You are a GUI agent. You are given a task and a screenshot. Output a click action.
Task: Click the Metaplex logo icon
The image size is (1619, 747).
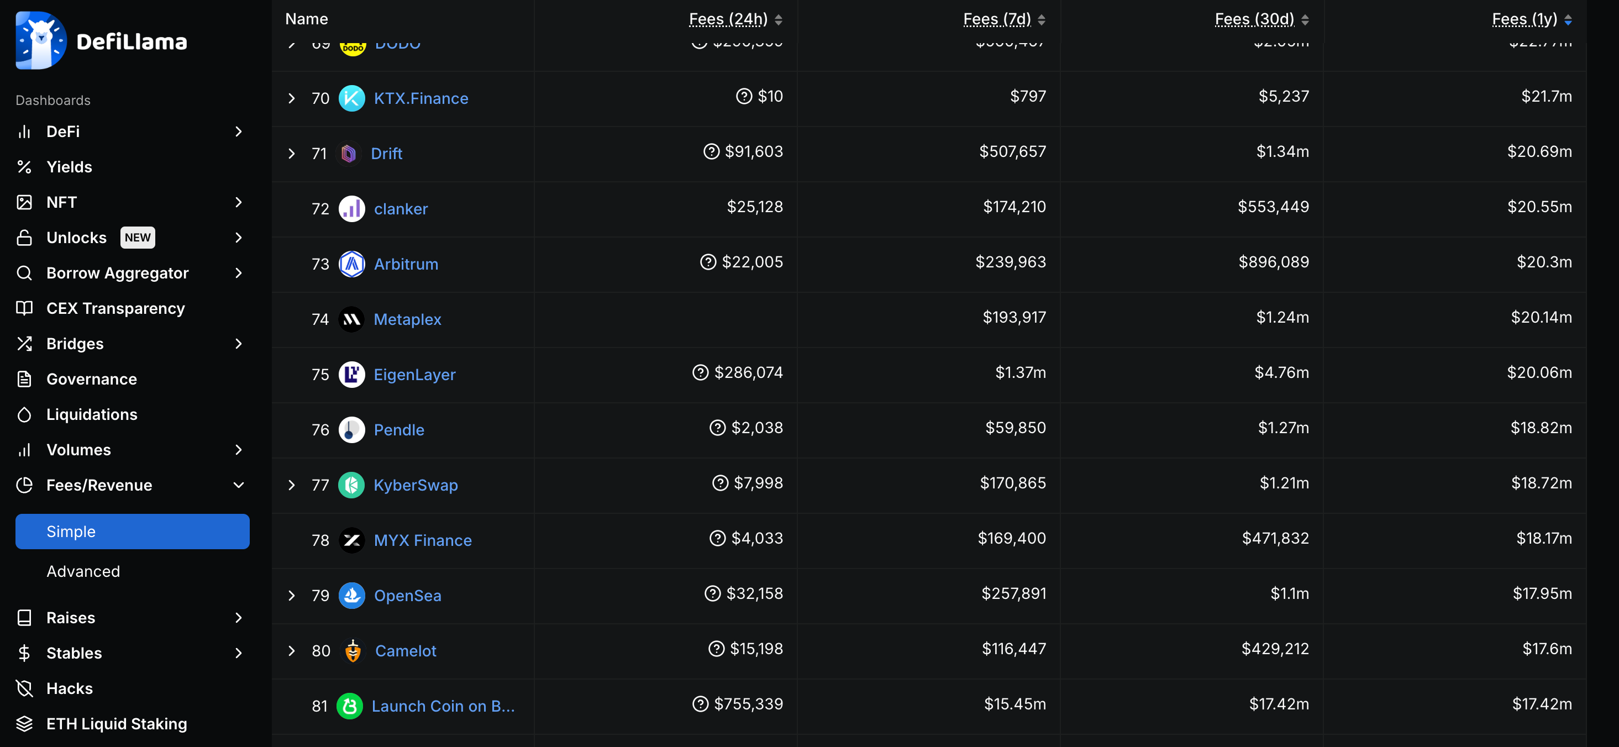pyautogui.click(x=351, y=319)
